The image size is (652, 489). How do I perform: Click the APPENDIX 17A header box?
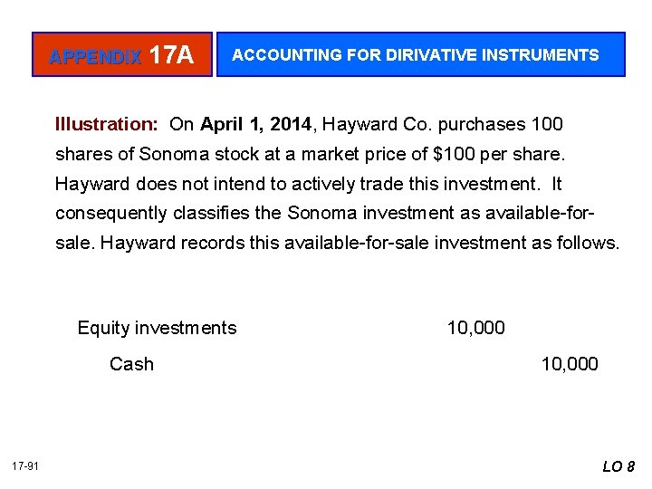point(122,55)
